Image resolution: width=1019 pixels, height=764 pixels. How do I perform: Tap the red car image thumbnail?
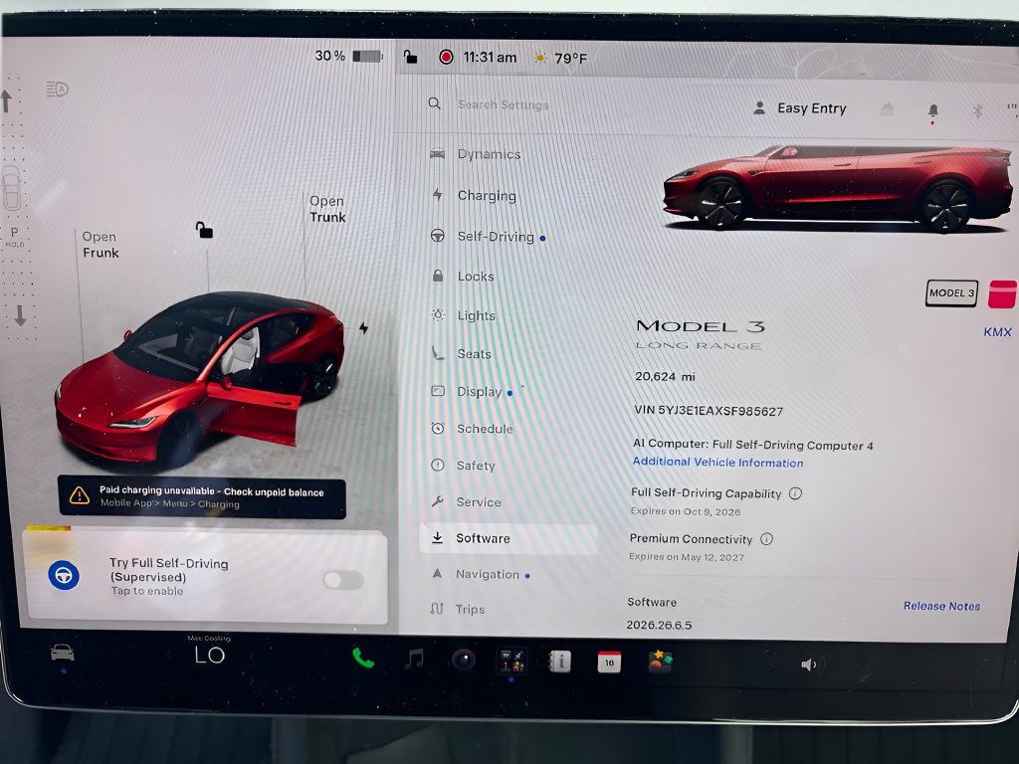pos(837,187)
